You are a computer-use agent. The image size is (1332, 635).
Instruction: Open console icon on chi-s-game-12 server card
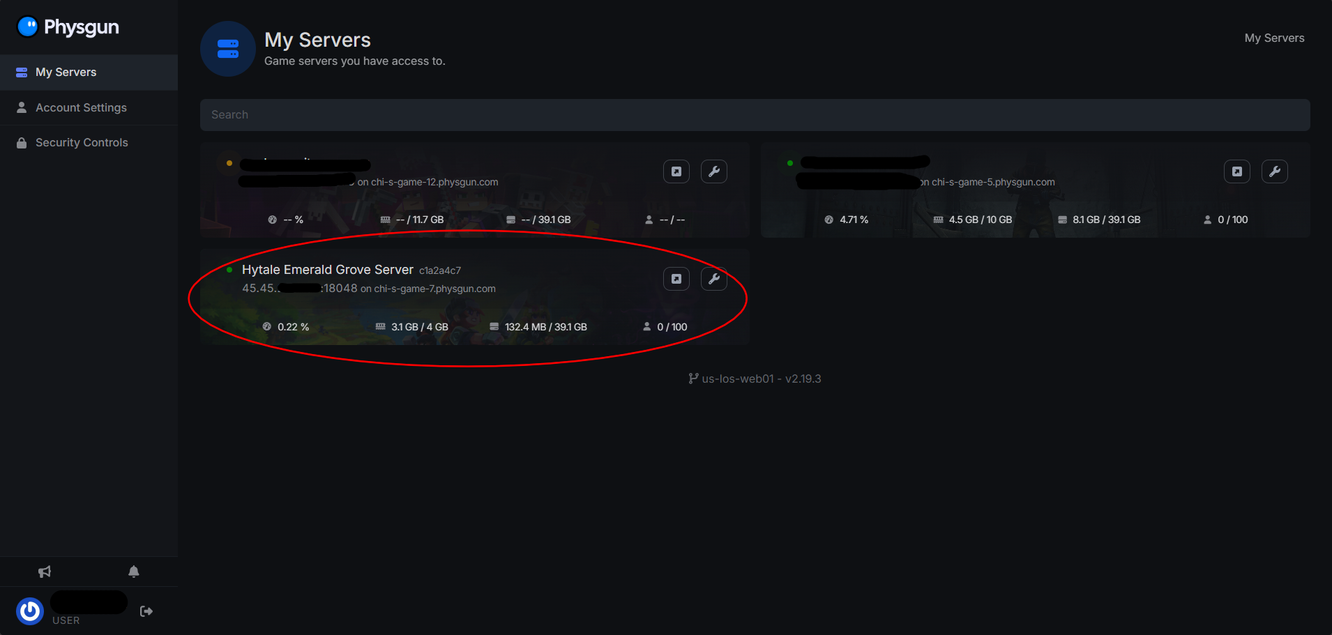pos(676,171)
